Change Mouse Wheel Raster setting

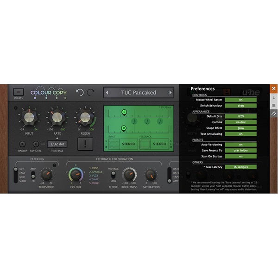240,100
